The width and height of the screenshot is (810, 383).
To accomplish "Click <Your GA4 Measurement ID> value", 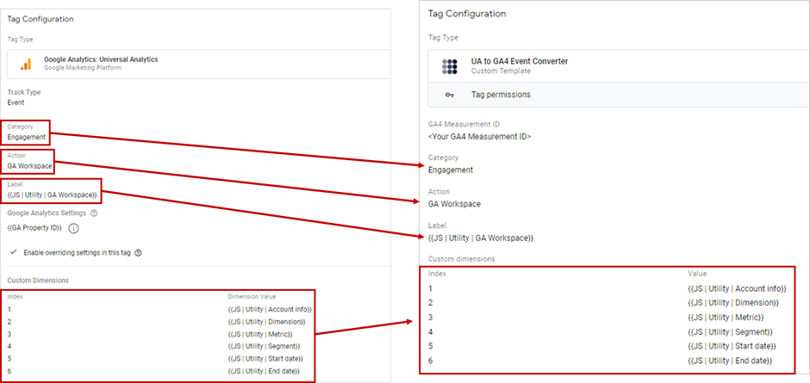I will pyautogui.click(x=479, y=137).
